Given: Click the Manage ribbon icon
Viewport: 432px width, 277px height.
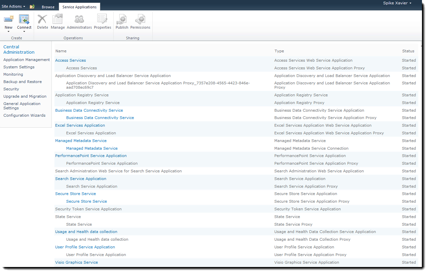Looking at the screenshot, I should 58,19.
